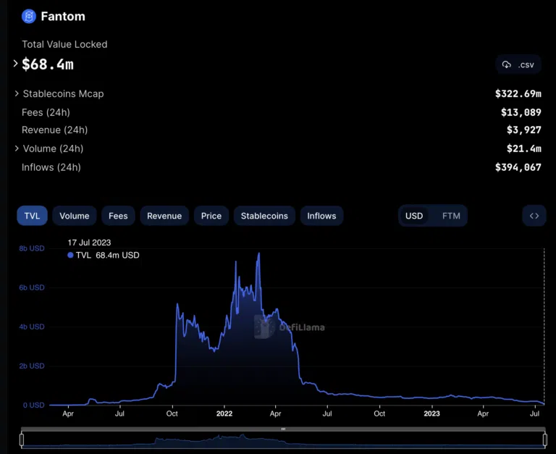Viewport: 556px width, 454px height.
Task: Show Stablecoins on the chart
Action: [264, 216]
